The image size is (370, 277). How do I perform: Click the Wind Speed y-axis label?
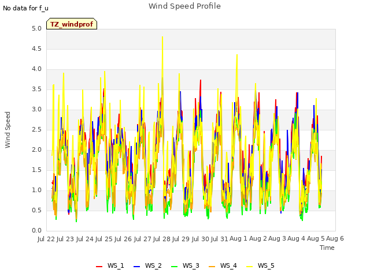[x=8, y=130]
